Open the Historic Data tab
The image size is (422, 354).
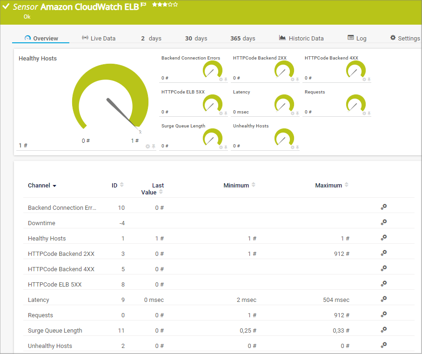[301, 38]
